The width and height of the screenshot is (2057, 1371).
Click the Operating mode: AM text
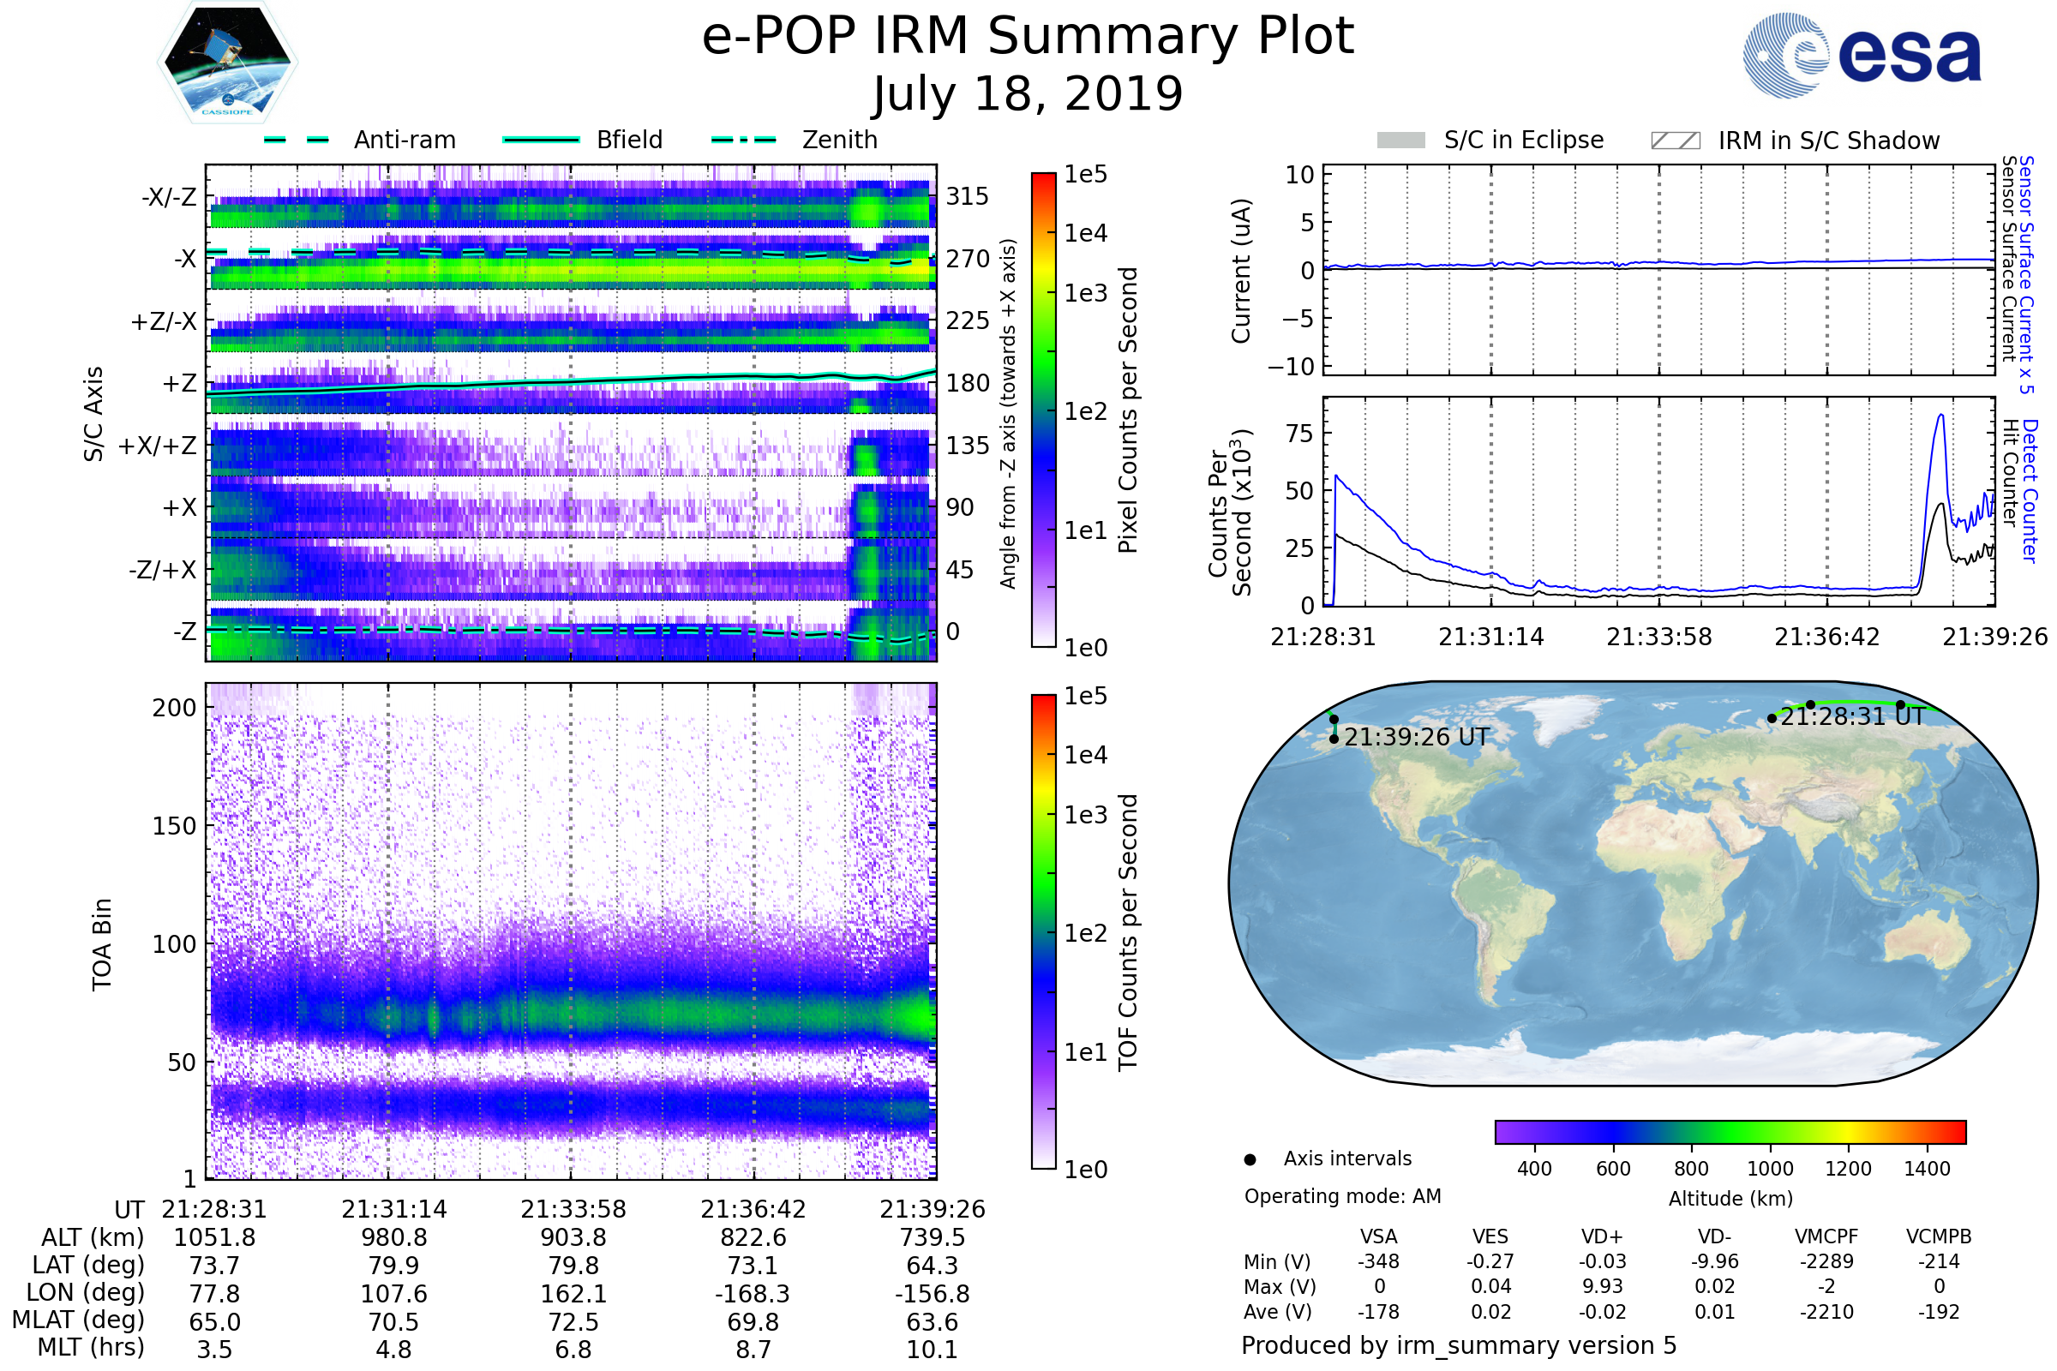(x=1342, y=1196)
